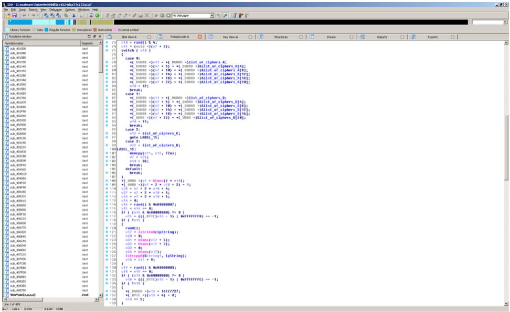Open the File menu
510x312 pixels.
click(6, 10)
